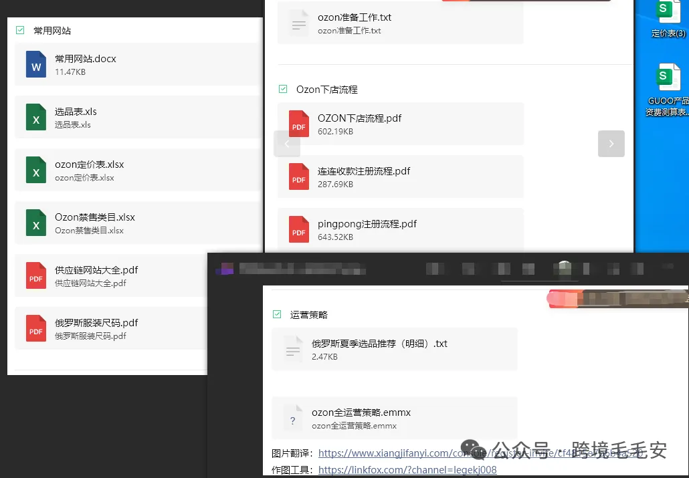The image size is (689, 478).
Task: Open the Word icon of 常用网站.docx
Action: (36, 65)
